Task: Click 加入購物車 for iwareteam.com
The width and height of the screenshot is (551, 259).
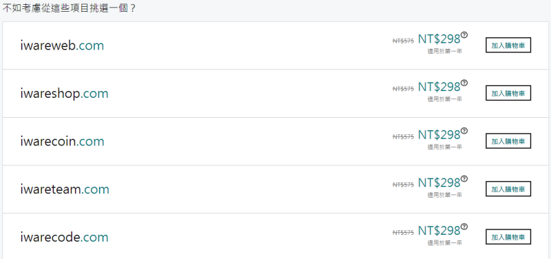Action: (x=508, y=189)
